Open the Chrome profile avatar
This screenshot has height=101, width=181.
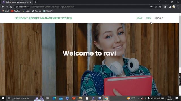[174, 7]
